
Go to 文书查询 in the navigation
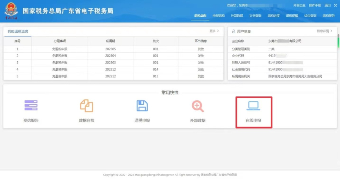(x=255, y=16)
